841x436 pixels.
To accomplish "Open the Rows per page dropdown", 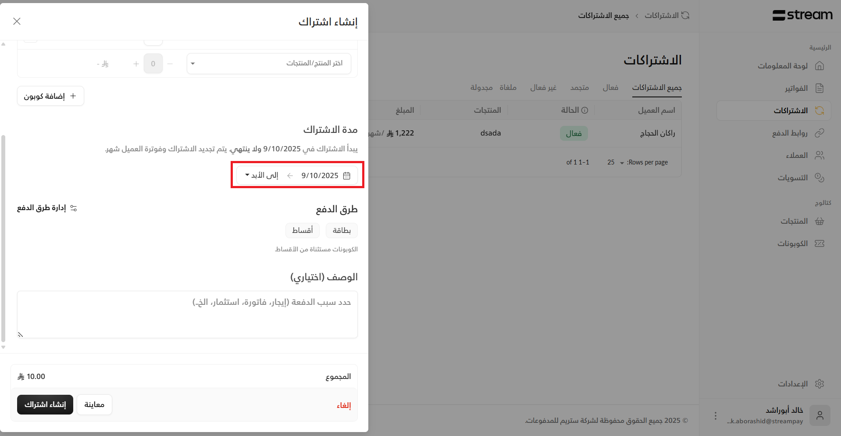I will (x=615, y=162).
